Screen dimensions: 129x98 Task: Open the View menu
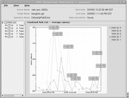click(x=16, y=6)
